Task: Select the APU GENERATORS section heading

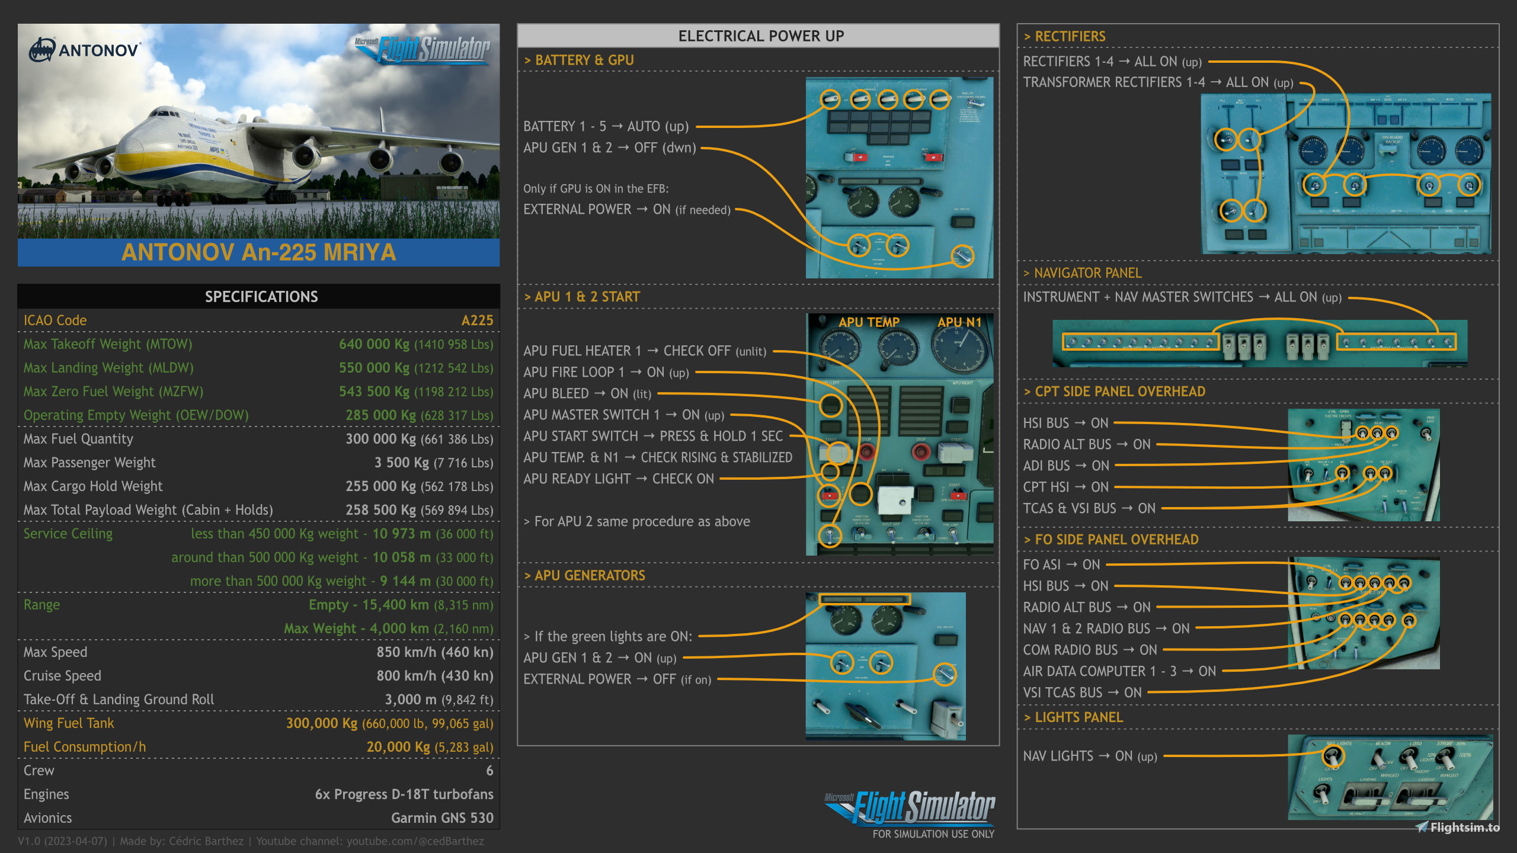Action: pyautogui.click(x=585, y=575)
